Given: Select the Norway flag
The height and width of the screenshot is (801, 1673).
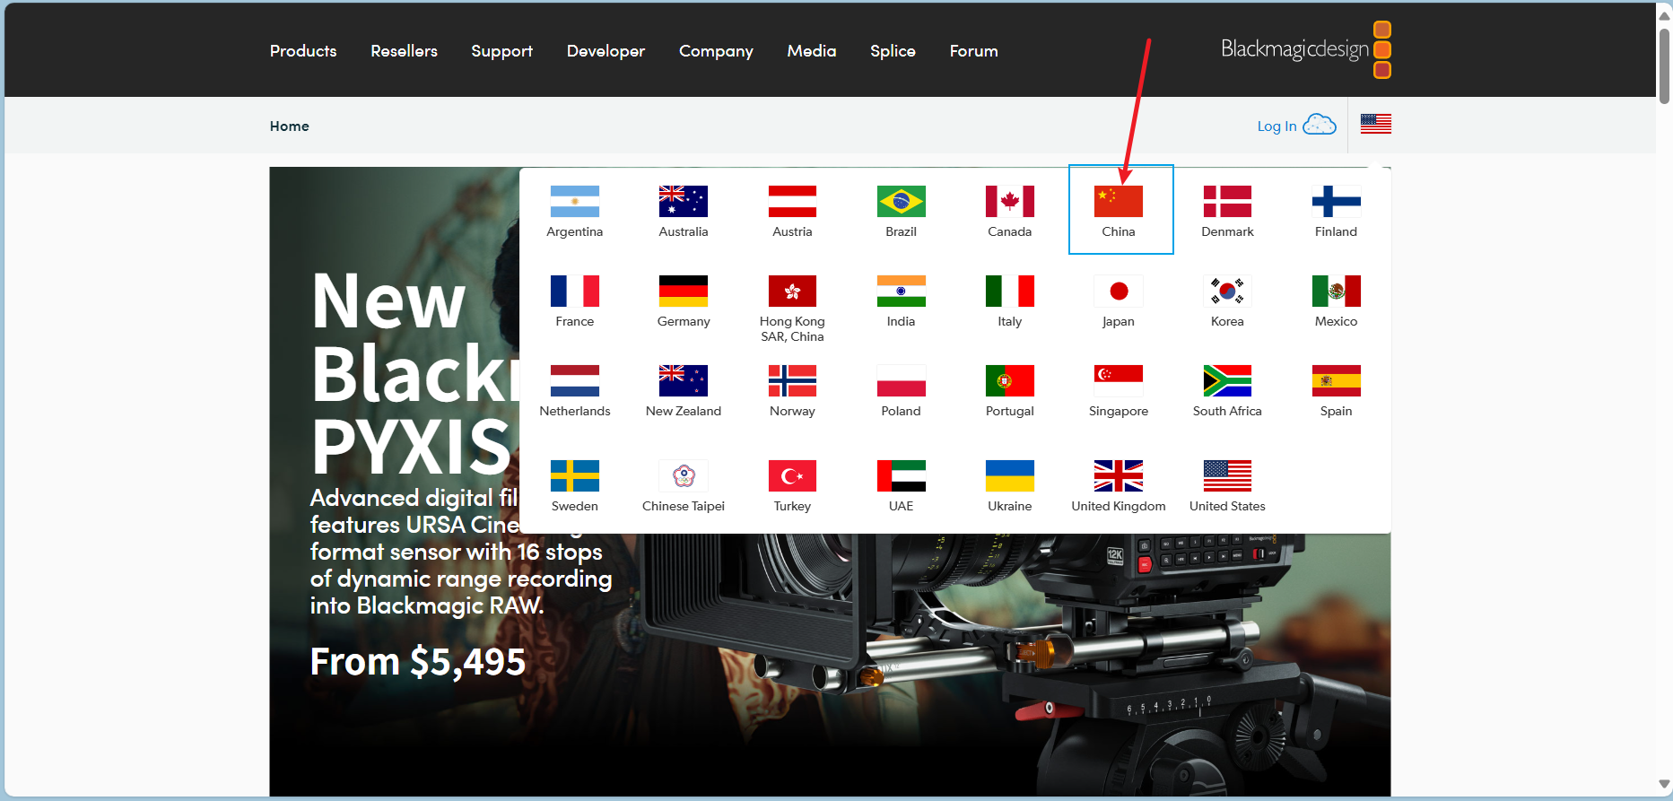Looking at the screenshot, I should point(792,380).
